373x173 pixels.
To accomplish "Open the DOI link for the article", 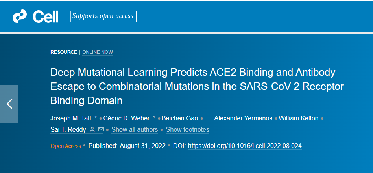I will [x=245, y=146].
